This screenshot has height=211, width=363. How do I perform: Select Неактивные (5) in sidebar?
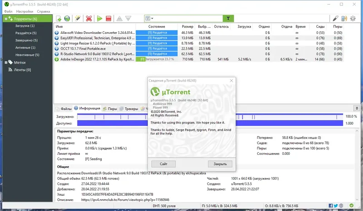[x=27, y=55]
